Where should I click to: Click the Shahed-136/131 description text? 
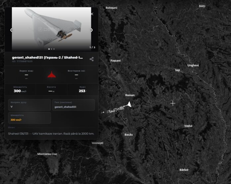click(51, 134)
